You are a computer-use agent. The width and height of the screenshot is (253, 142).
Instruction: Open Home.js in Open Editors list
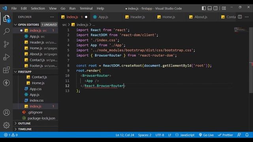[36, 48]
